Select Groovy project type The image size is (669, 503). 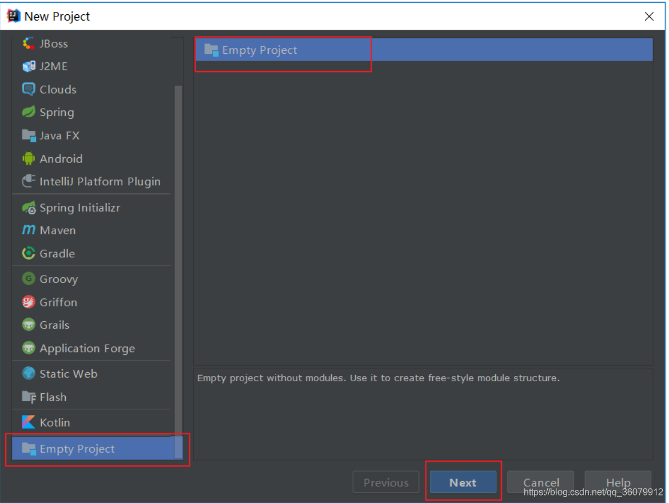point(91,279)
